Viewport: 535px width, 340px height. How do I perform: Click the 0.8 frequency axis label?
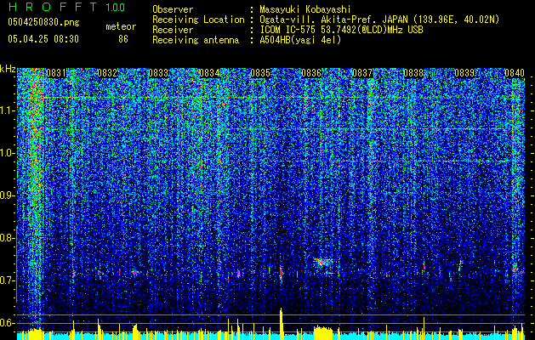pos(8,238)
